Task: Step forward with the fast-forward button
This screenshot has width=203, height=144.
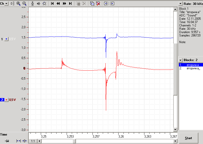Action: pos(64,4)
